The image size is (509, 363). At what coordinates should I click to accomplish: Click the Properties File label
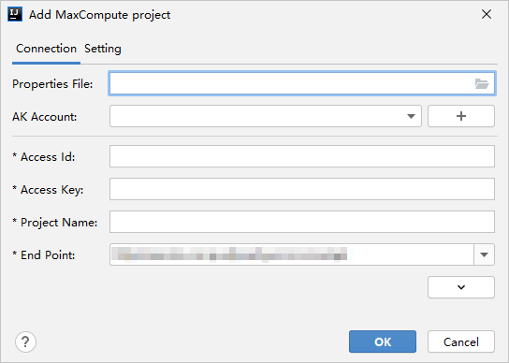[x=52, y=84]
